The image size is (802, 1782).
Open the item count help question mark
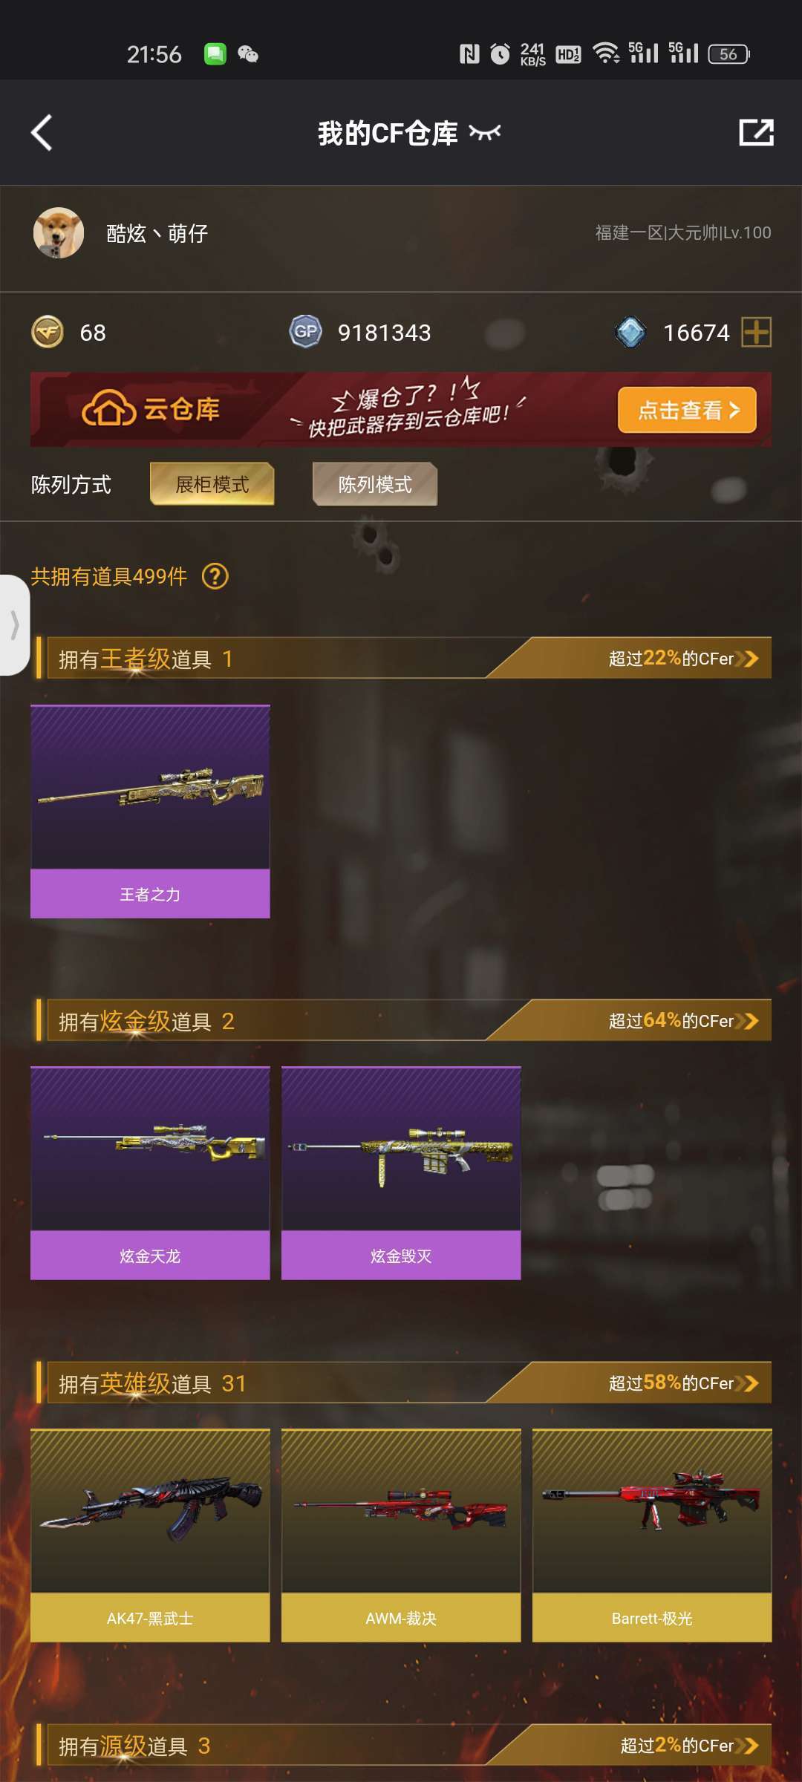coord(215,576)
